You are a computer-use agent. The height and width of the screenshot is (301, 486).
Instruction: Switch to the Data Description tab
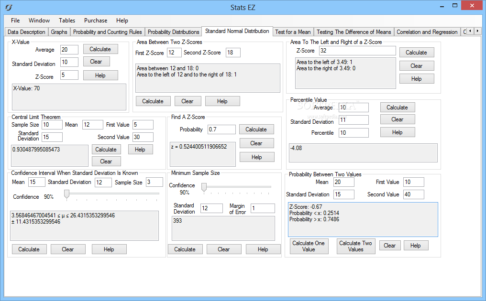(26, 32)
